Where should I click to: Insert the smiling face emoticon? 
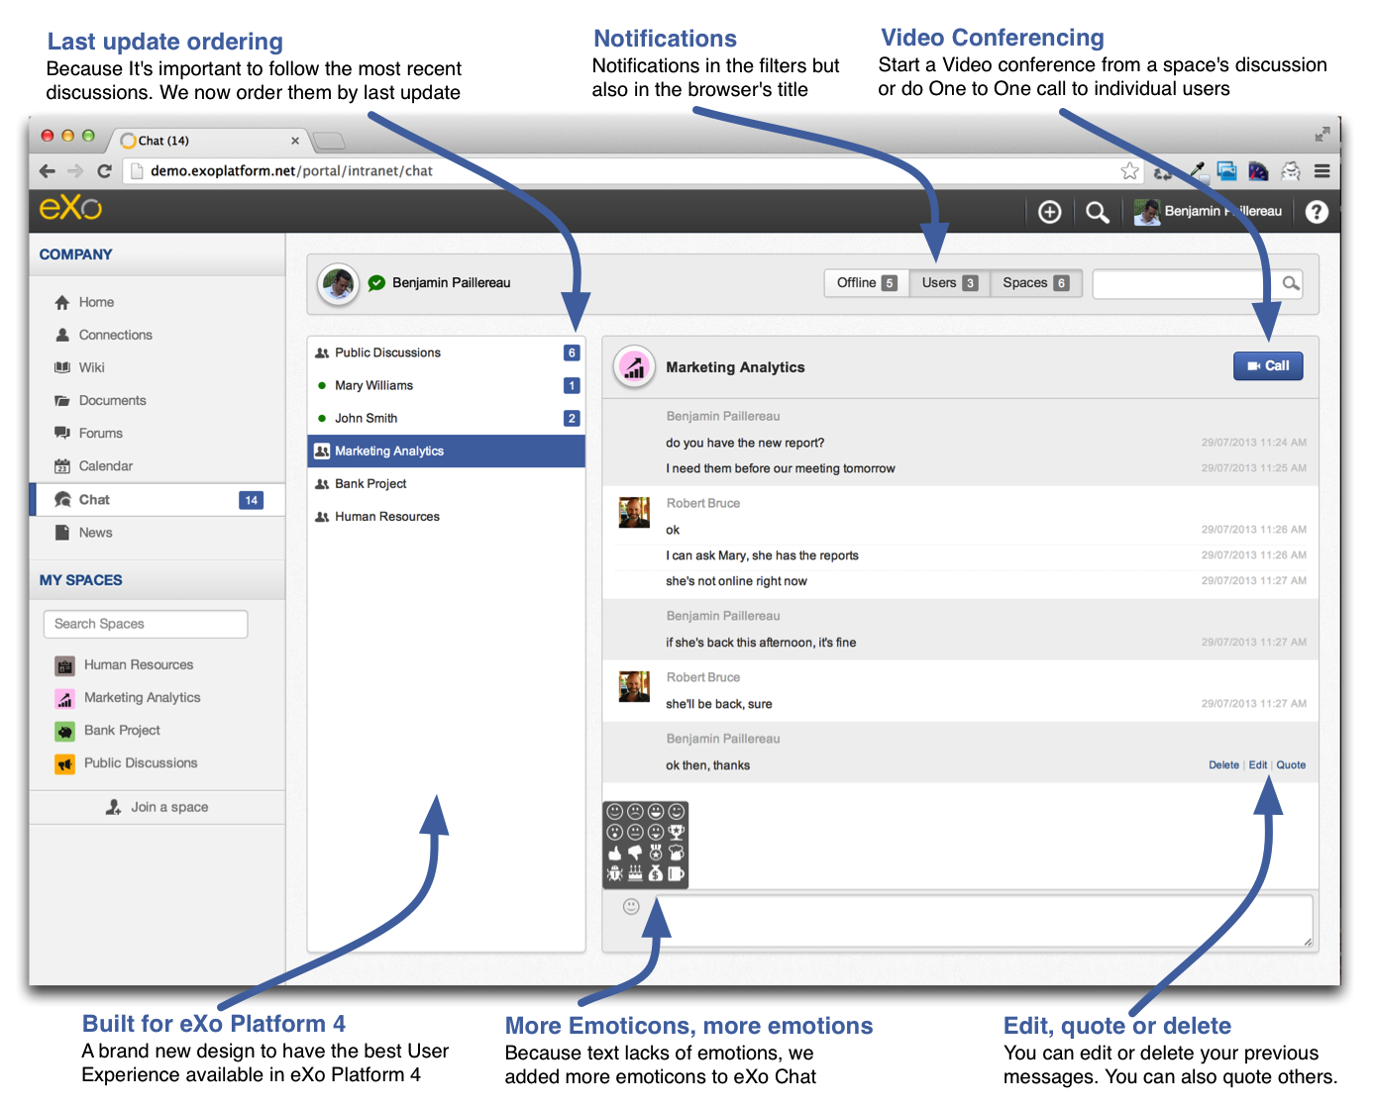615,812
